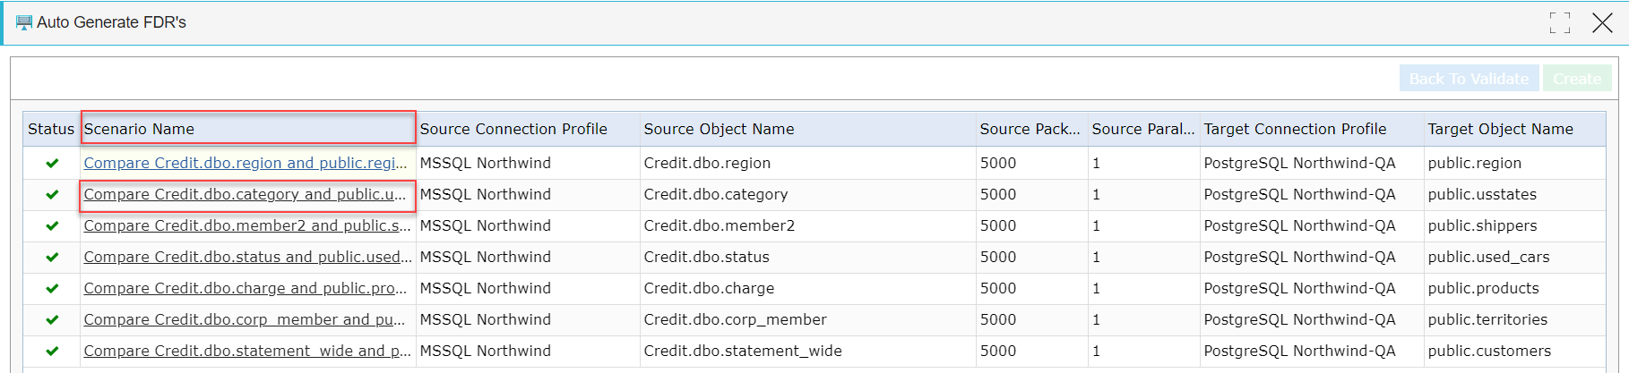
Task: Select the public.used_cars target object cell
Action: point(1514,257)
